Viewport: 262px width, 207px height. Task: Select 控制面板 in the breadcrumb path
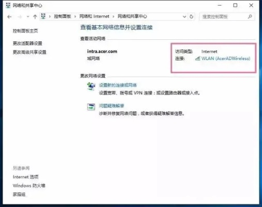[x=63, y=17]
